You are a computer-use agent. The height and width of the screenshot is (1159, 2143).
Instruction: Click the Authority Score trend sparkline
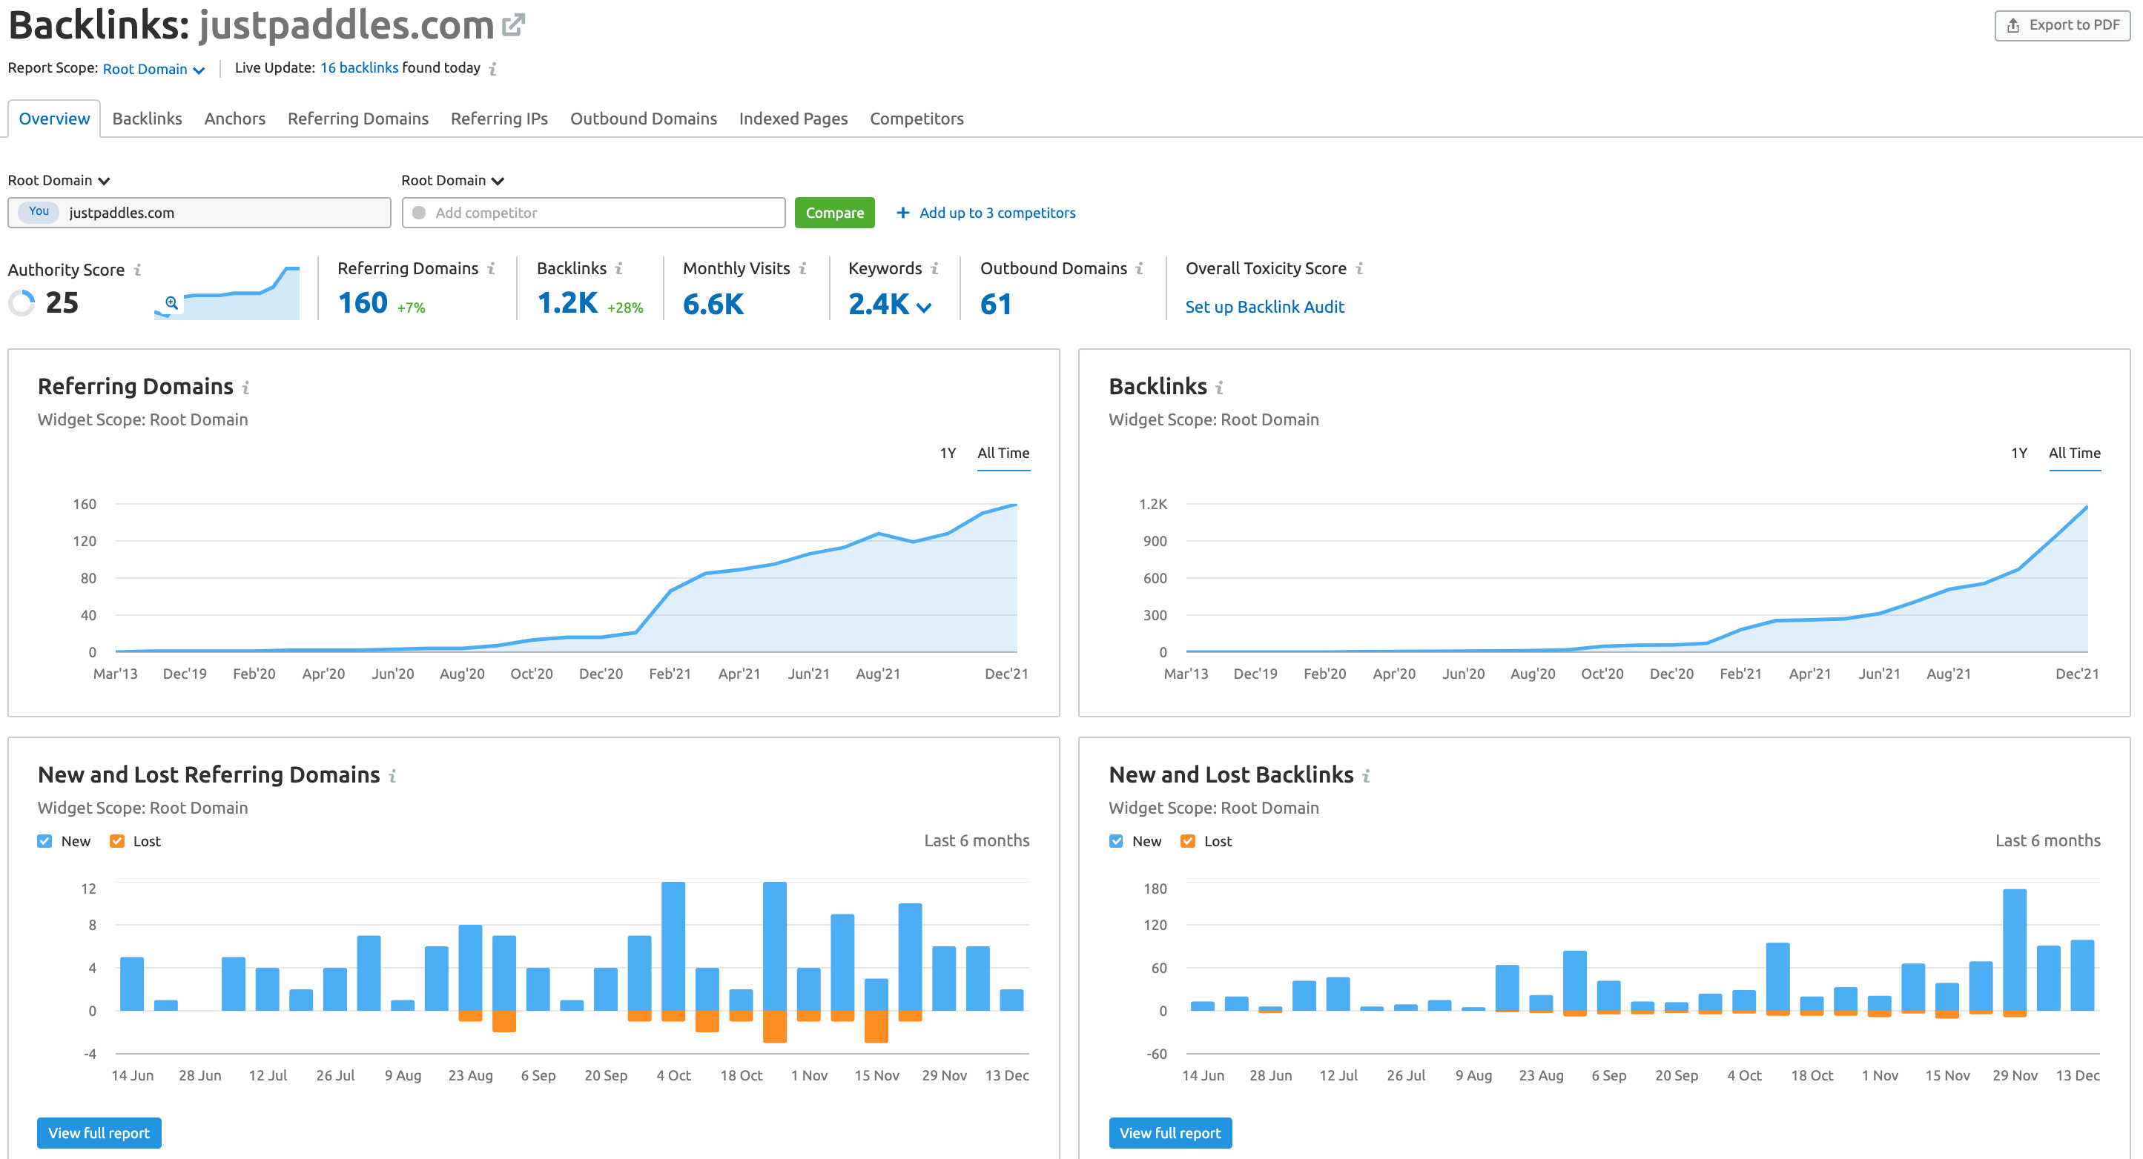tap(227, 293)
